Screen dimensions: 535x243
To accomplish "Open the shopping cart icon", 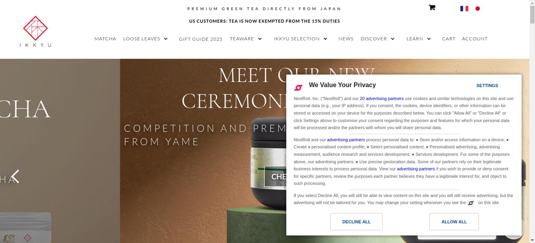I will coord(432,7).
